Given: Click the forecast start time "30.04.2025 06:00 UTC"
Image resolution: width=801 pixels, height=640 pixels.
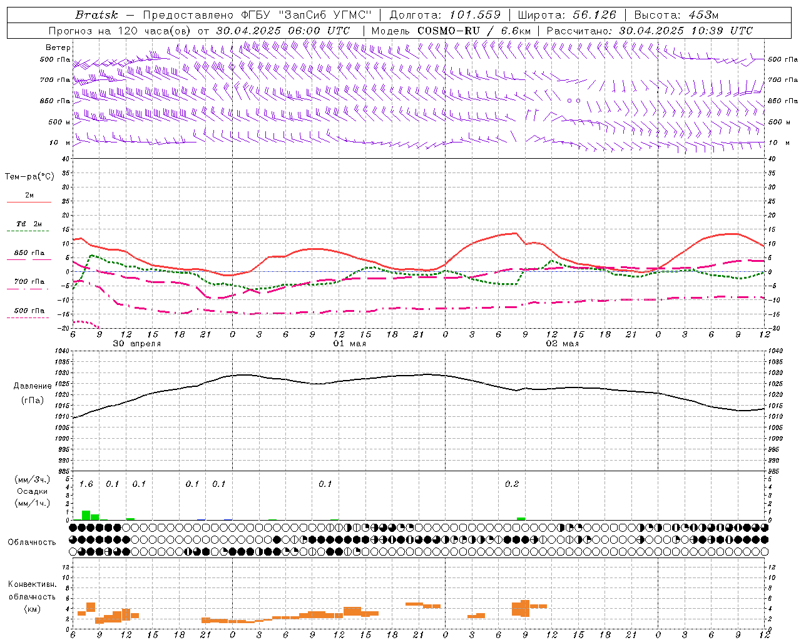Looking at the screenshot, I should tap(283, 31).
